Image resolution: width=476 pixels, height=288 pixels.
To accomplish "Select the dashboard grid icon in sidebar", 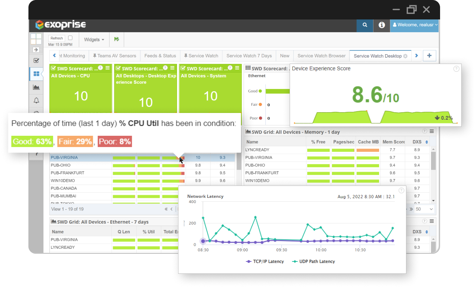I will point(36,74).
